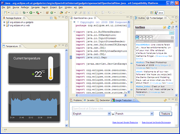The width and height of the screenshot is (180, 134).
Task: Switch to the Declaration tab
Action: click(103, 100)
